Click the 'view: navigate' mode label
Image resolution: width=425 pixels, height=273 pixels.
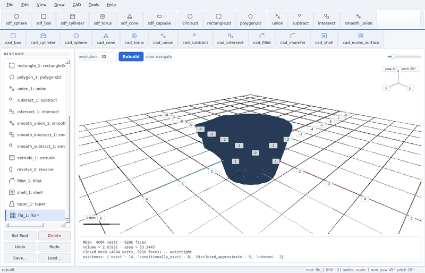158,56
